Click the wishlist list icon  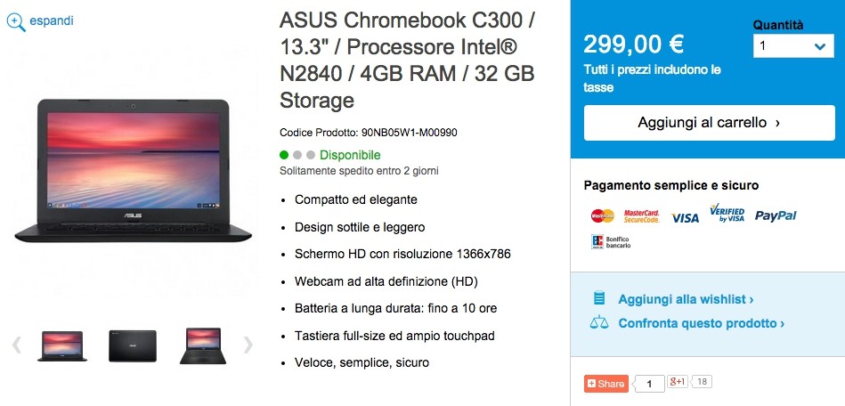[x=600, y=299]
